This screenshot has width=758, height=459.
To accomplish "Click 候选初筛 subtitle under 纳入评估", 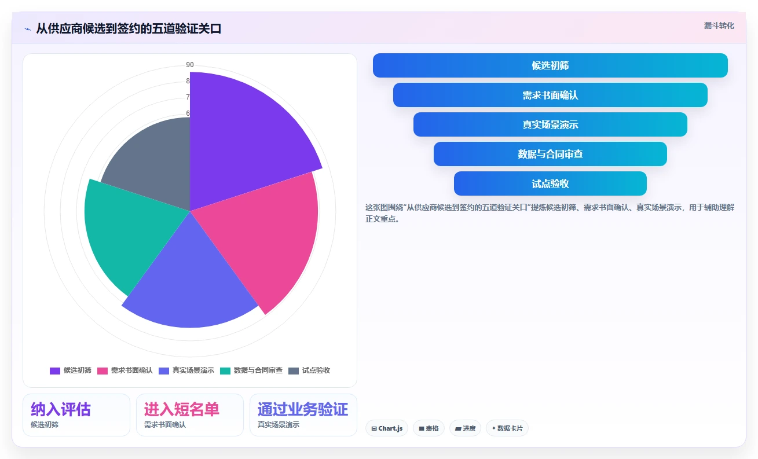I will (45, 425).
